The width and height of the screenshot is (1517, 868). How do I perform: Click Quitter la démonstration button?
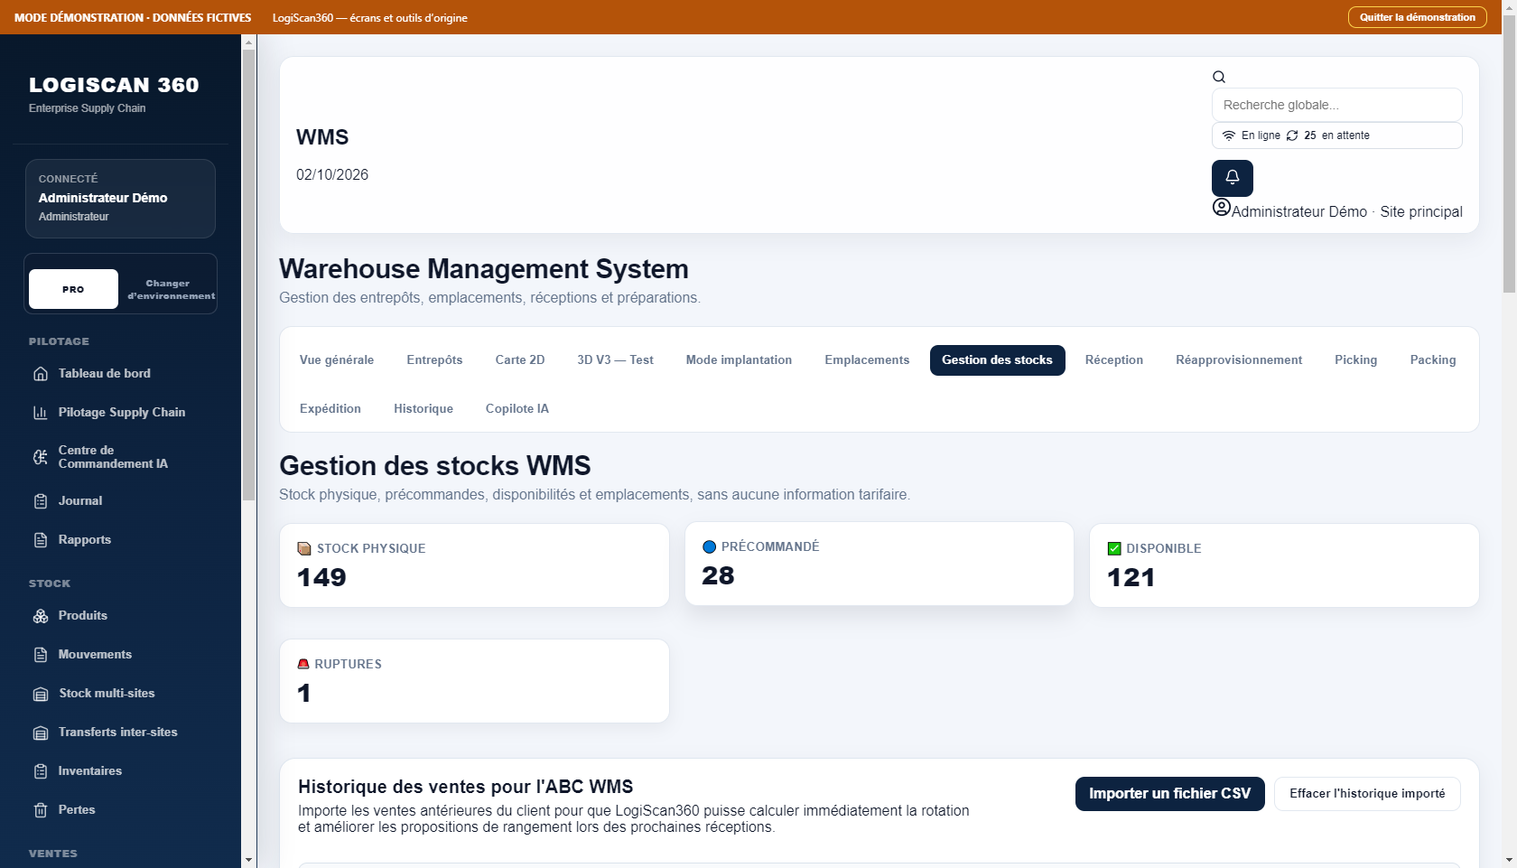point(1418,17)
